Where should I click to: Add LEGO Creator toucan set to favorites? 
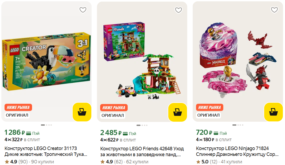point(83,10)
